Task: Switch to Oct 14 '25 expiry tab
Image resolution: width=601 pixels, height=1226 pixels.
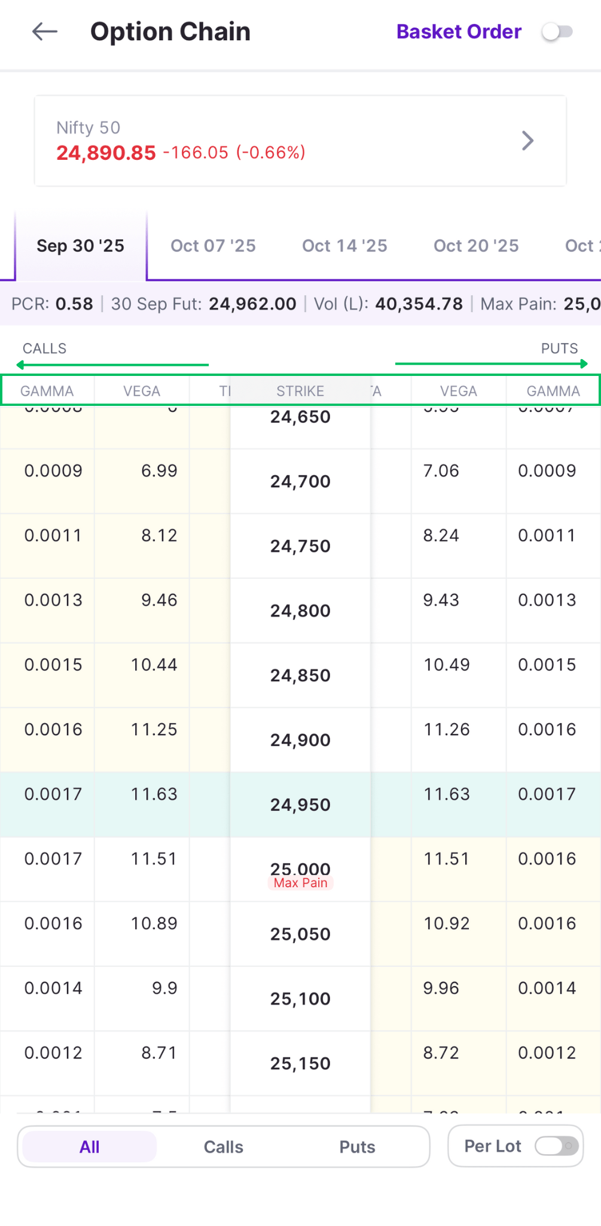Action: point(344,246)
